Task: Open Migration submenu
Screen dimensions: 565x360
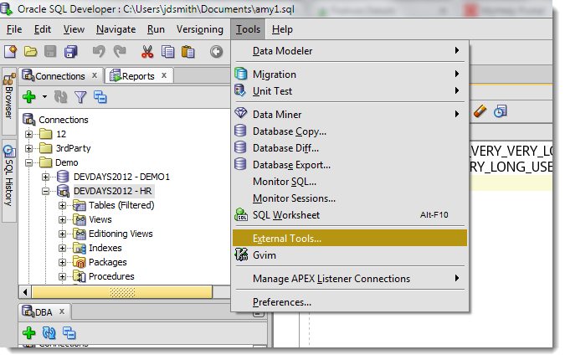Action: click(x=350, y=75)
